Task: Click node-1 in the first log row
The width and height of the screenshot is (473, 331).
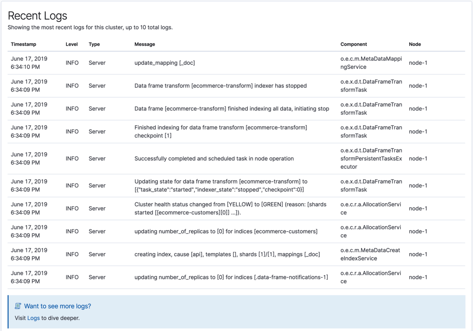Action: click(x=418, y=63)
